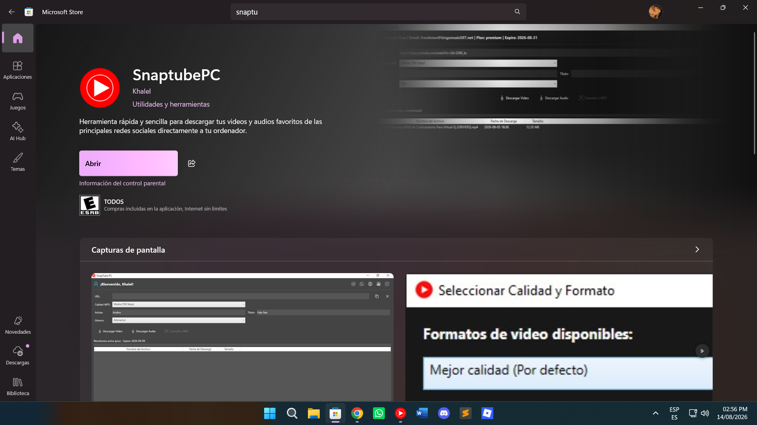Click the search magnifier icon
The image size is (757, 425).
pyautogui.click(x=517, y=12)
